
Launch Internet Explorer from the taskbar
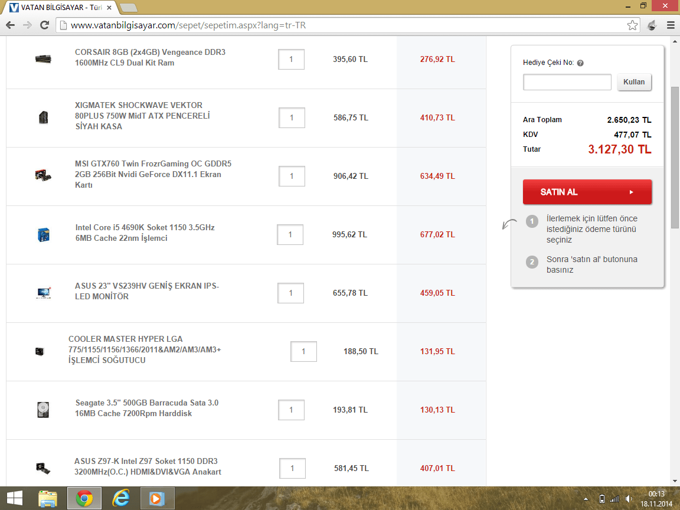[x=121, y=498]
